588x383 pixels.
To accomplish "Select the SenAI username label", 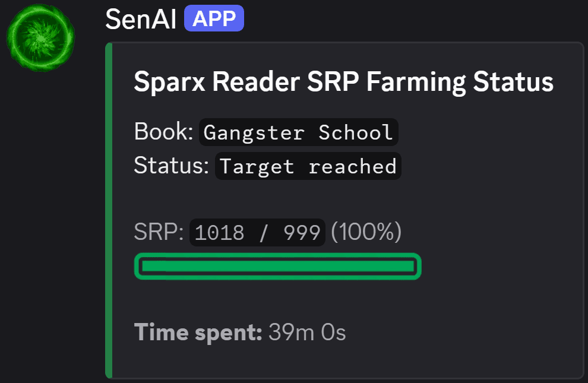I will point(141,18).
